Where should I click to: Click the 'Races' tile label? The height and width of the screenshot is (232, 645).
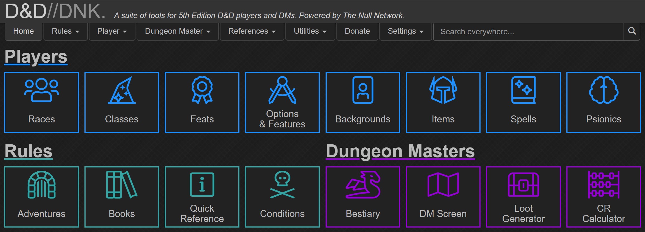click(42, 119)
